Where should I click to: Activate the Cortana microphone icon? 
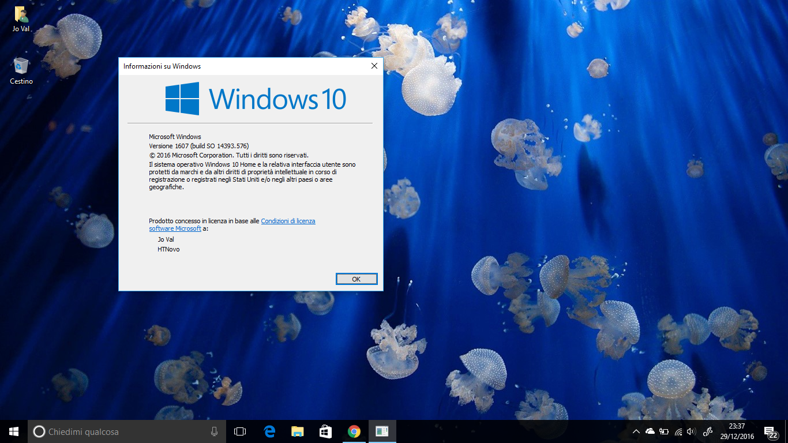pos(214,431)
